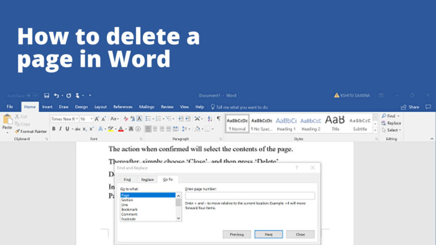Click the Paste clipboard icon
The width and height of the screenshot is (436, 245).
pyautogui.click(x=7, y=120)
